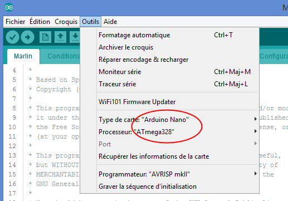Expand Programmateur AVRISP mkII submenu
288x201 pixels.
click(x=178, y=174)
